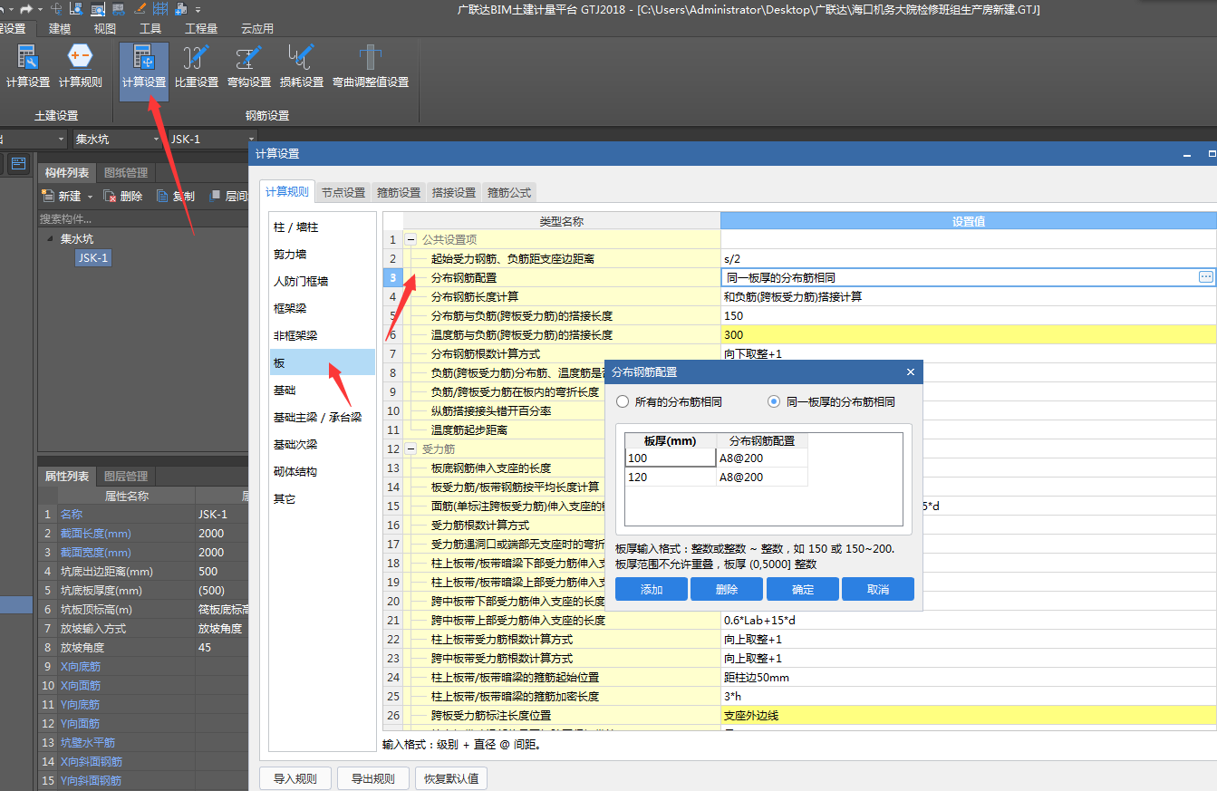The height and width of the screenshot is (791, 1217).
Task: Open 箍筋公式 tab
Action: pos(509,192)
